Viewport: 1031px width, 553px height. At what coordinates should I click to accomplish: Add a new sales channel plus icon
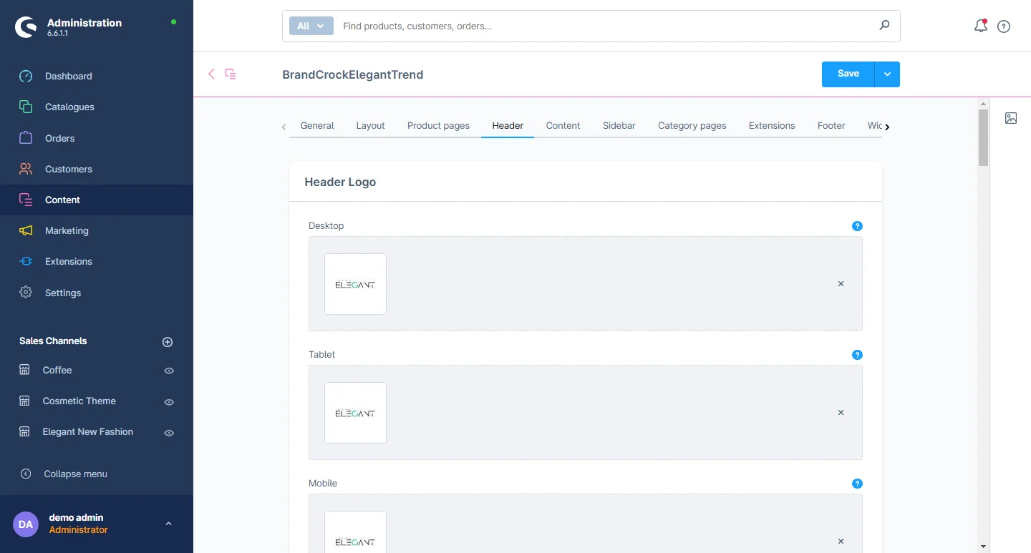tap(168, 342)
